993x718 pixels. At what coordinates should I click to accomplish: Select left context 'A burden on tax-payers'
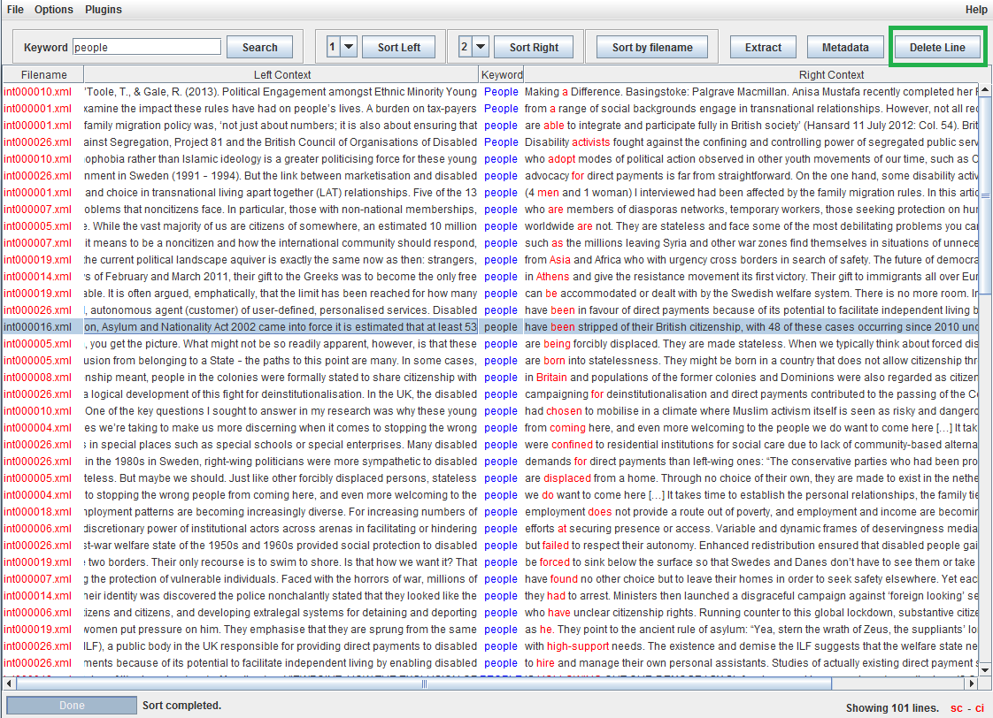[x=421, y=109]
